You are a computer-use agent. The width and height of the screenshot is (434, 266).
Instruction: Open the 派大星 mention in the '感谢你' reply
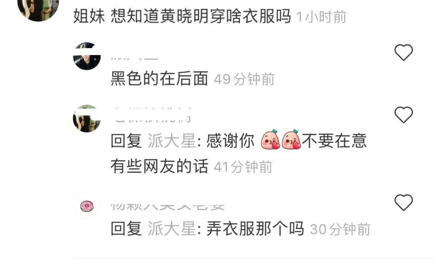172,141
